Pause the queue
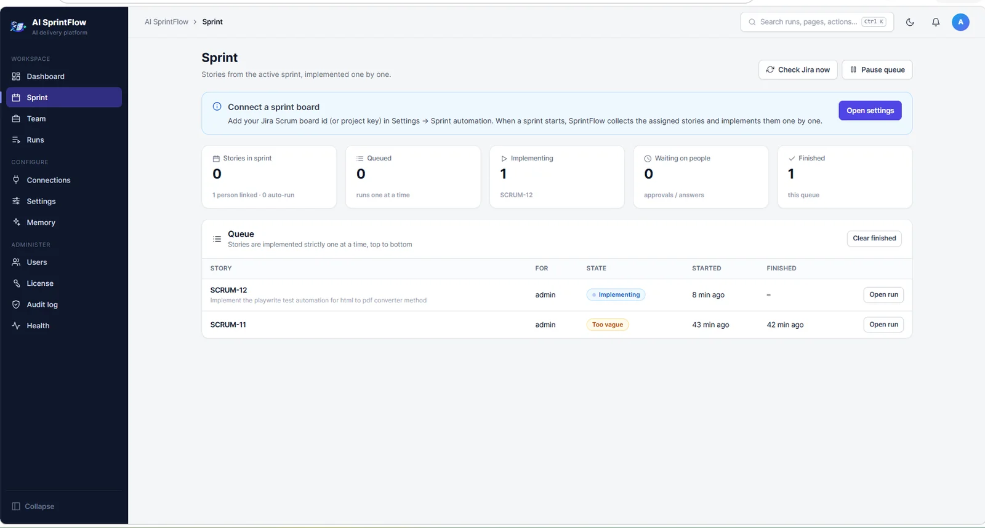The image size is (985, 528). click(x=877, y=69)
